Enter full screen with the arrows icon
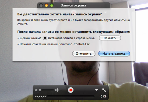The image size is (148, 102). coord(104,90)
